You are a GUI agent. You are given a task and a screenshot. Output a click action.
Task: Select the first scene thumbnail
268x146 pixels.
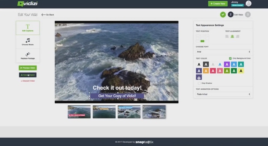(79, 112)
